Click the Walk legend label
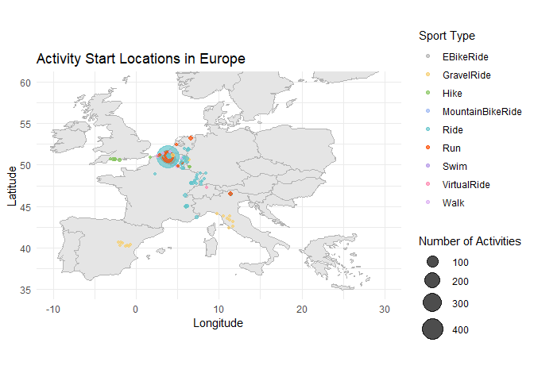The width and height of the screenshot is (534, 381). coord(454,203)
